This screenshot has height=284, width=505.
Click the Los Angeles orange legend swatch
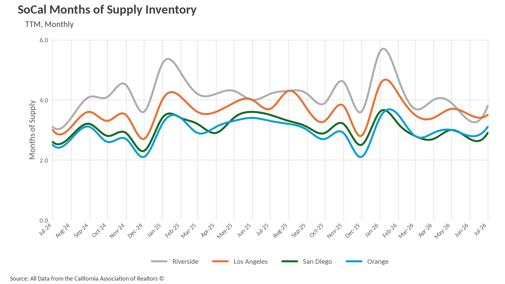click(221, 261)
